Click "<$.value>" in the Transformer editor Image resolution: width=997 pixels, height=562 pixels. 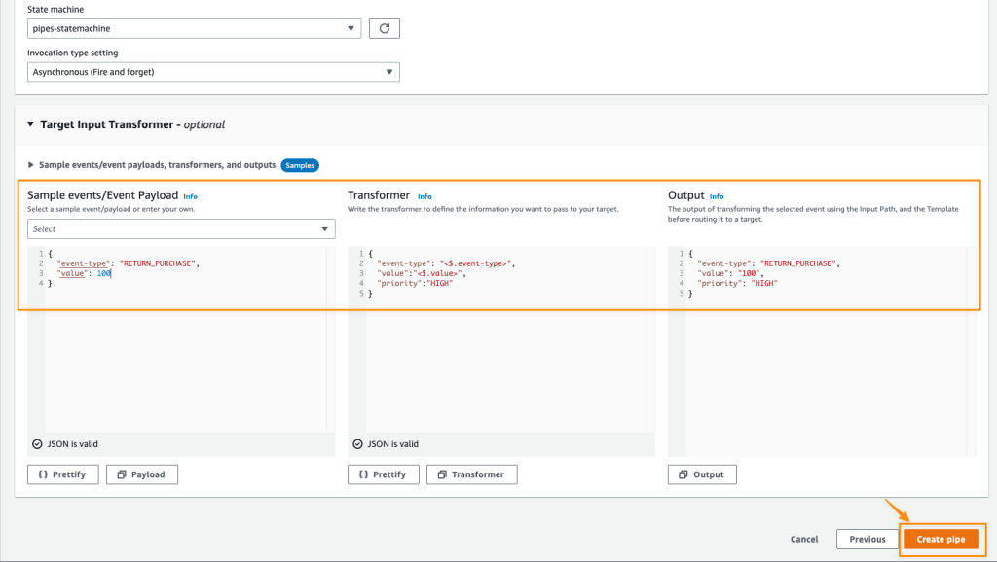[x=438, y=273]
